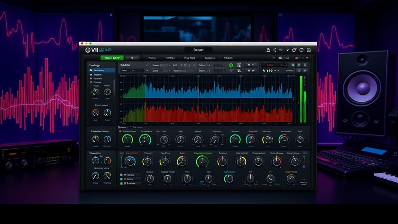
Task: Select the sidebar row with the house icon
Action: [98, 75]
